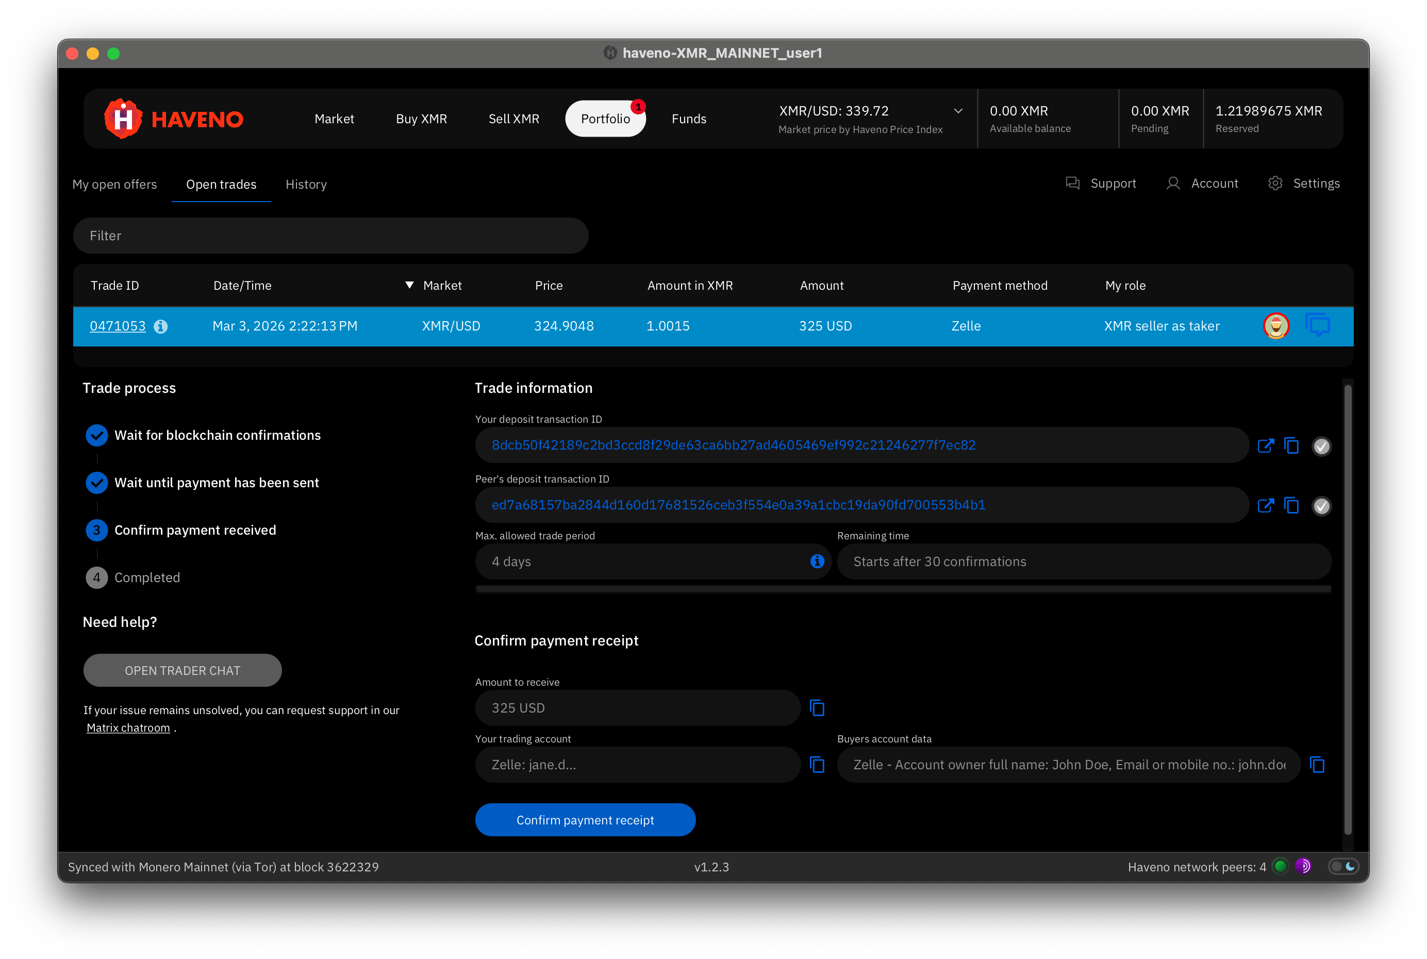The image size is (1427, 959).
Task: Click the Tor onion icon in status bar
Action: pyautogui.click(x=1302, y=866)
